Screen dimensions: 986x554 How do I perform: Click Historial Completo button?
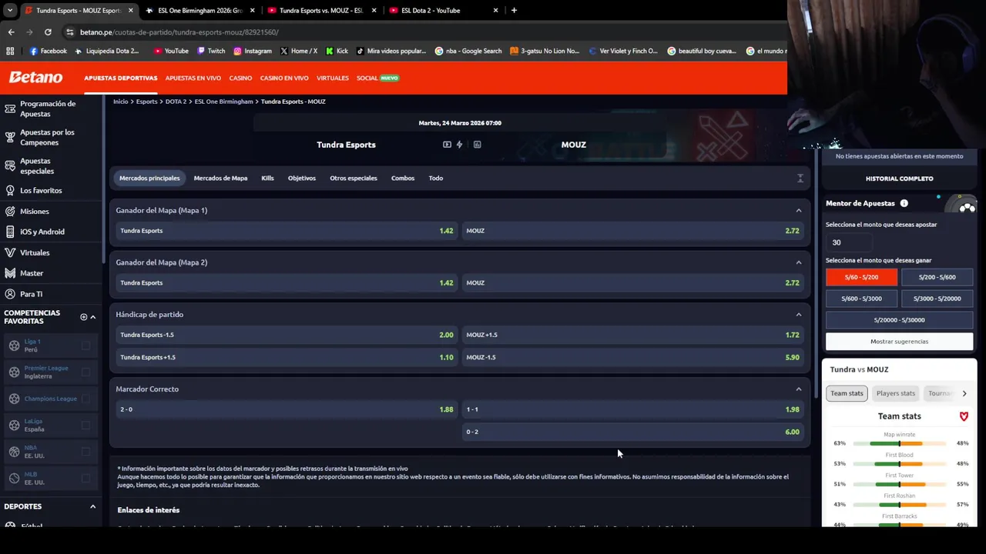coord(899,179)
